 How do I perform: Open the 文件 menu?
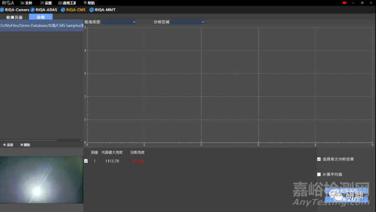point(27,3)
